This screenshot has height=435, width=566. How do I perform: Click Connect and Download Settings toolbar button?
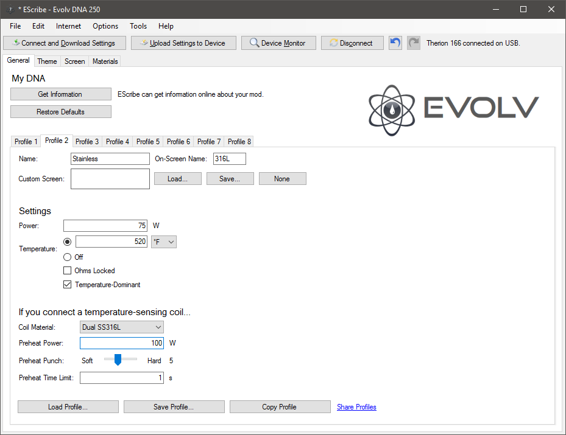(x=65, y=43)
